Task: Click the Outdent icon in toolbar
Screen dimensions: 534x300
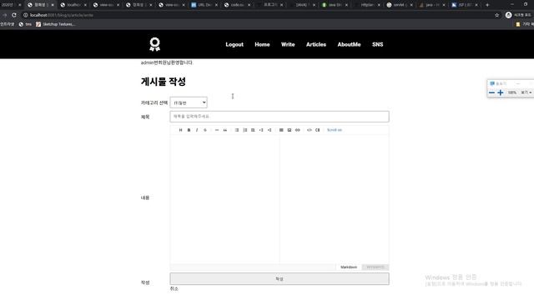Action: 269,130
